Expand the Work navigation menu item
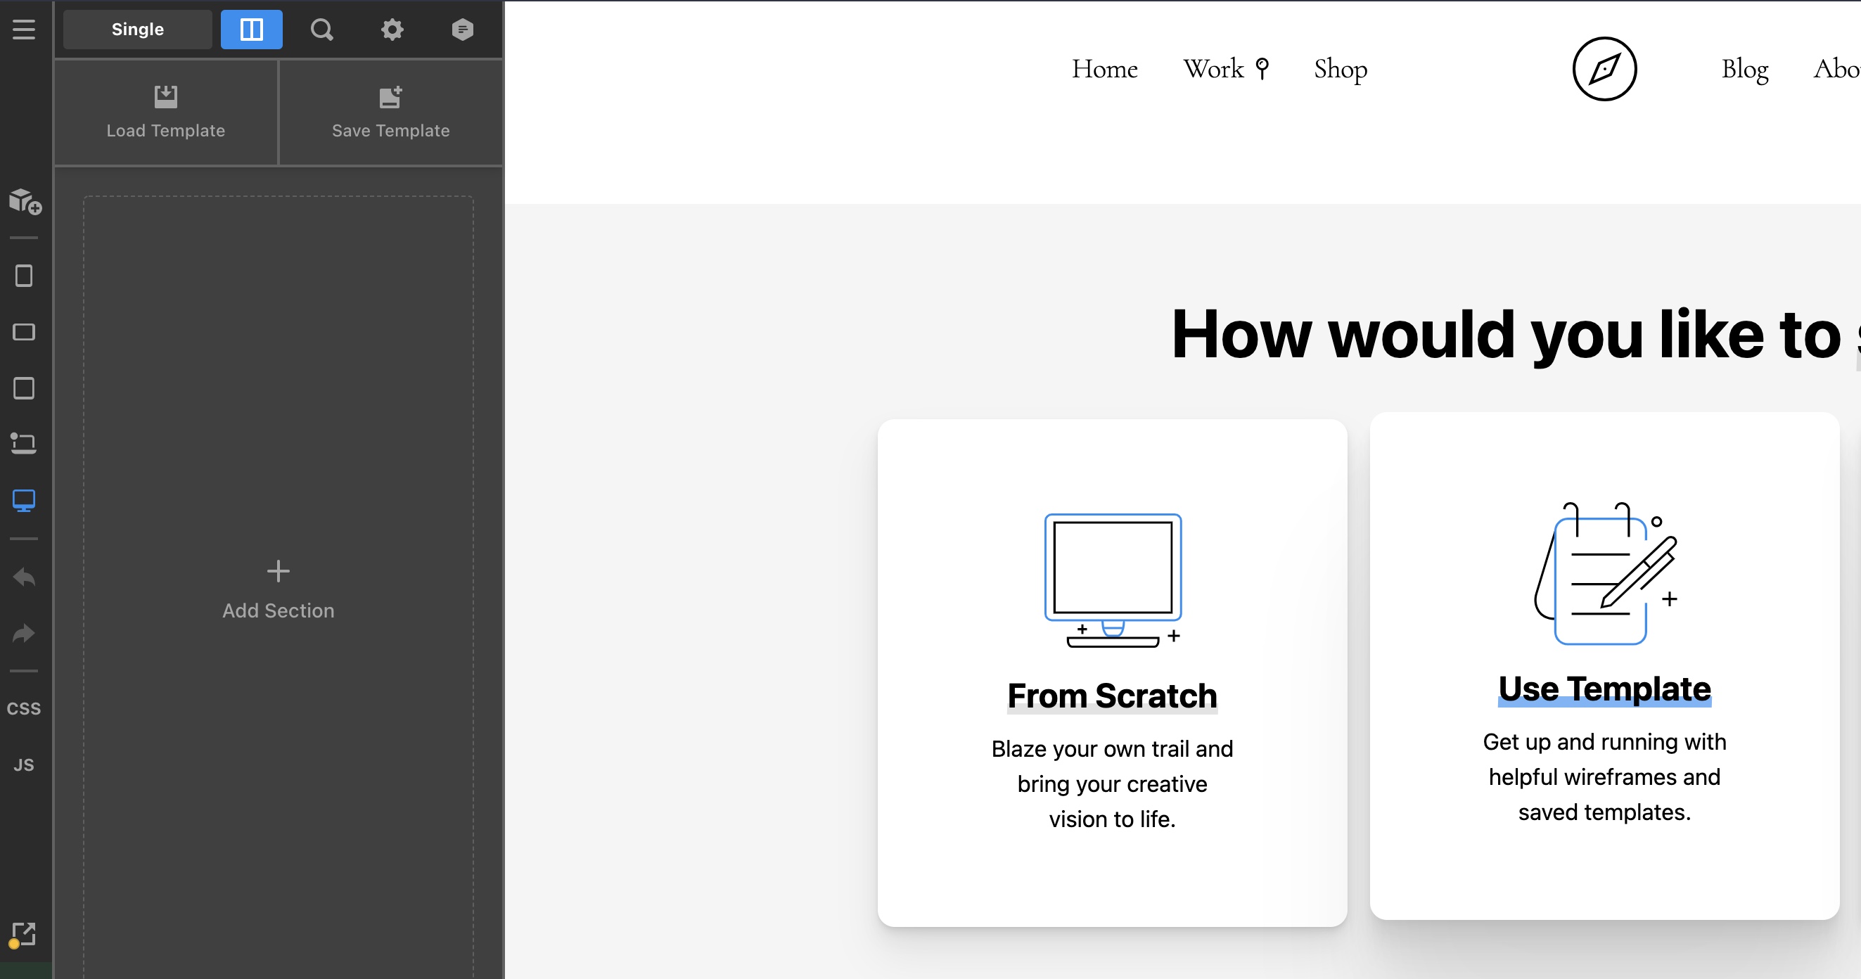The image size is (1861, 979). [x=1225, y=70]
